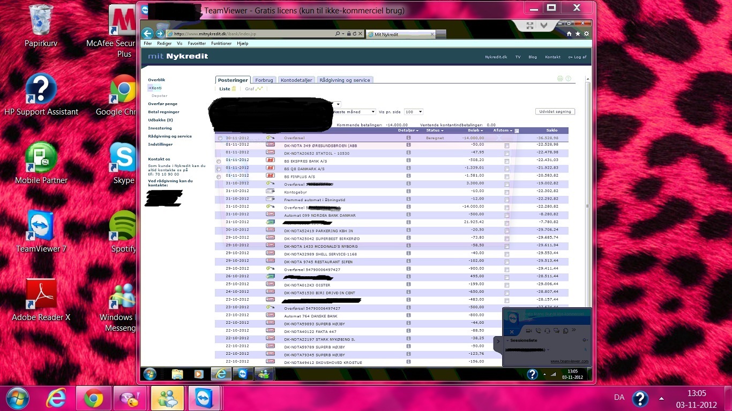Select radio button for 30-11-2012 Overførsel

click(220, 138)
